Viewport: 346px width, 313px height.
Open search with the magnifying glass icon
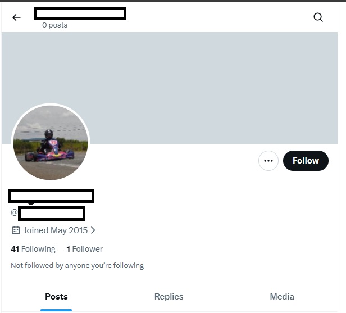318,17
